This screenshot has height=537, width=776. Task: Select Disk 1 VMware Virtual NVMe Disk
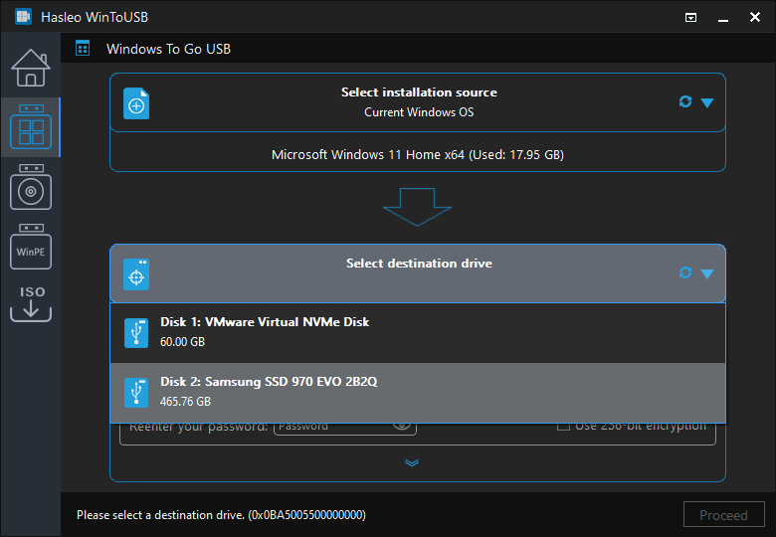[418, 333]
